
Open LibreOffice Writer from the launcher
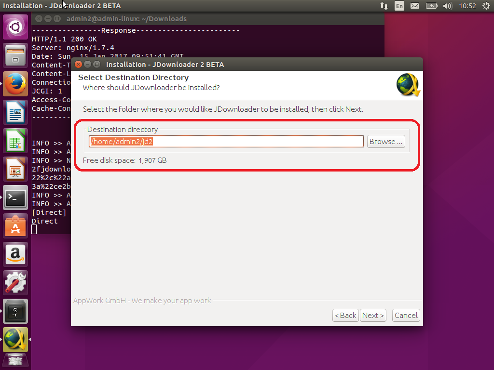tap(15, 112)
